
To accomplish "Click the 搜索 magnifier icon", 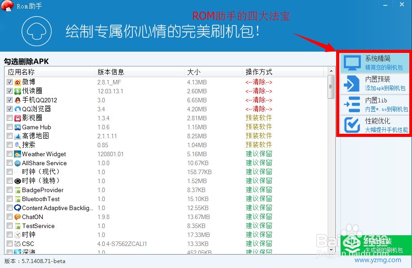I will 18,145.
